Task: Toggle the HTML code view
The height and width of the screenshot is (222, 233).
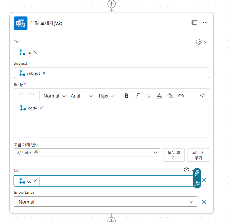Action: [203, 96]
